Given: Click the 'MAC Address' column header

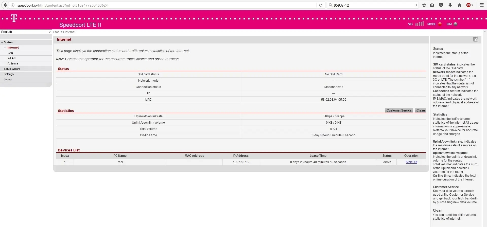Looking at the screenshot, I should click(x=194, y=156).
